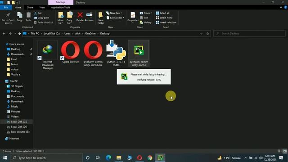Screen dimensions: 288x162
Task: Create a New folder
Action: [x=101, y=18]
